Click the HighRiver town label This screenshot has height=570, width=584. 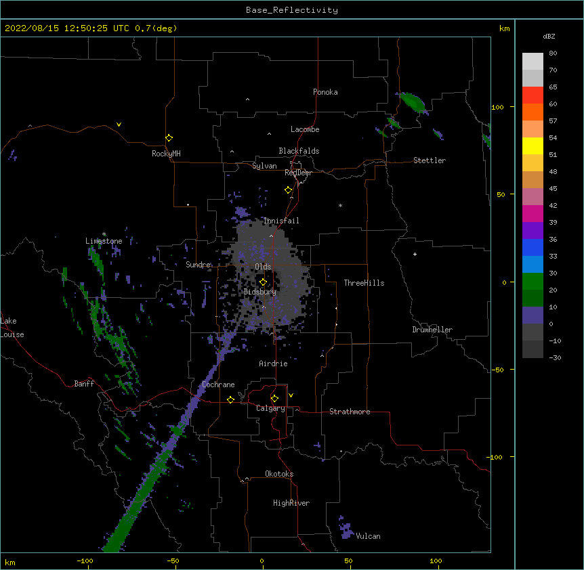291,503
